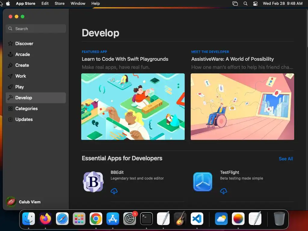Click the Create paintbrush icon

[x=10, y=65]
